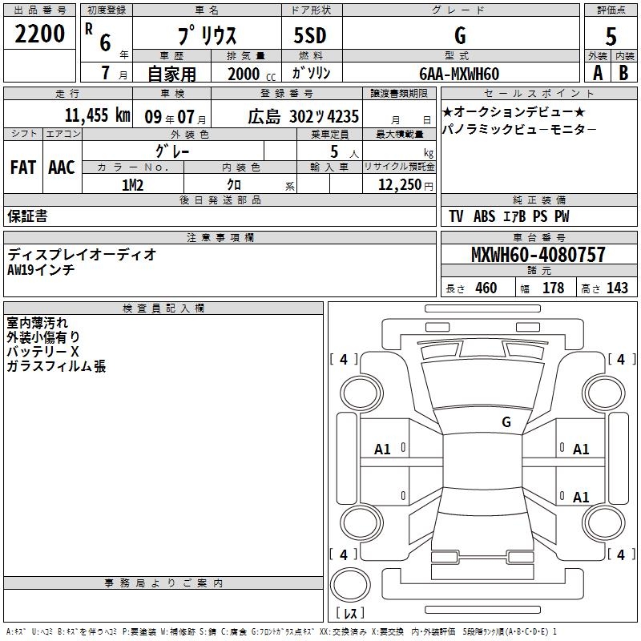641x641 pixels.
Task: Select model code 6AA-MXWH60
Action: pos(459,74)
